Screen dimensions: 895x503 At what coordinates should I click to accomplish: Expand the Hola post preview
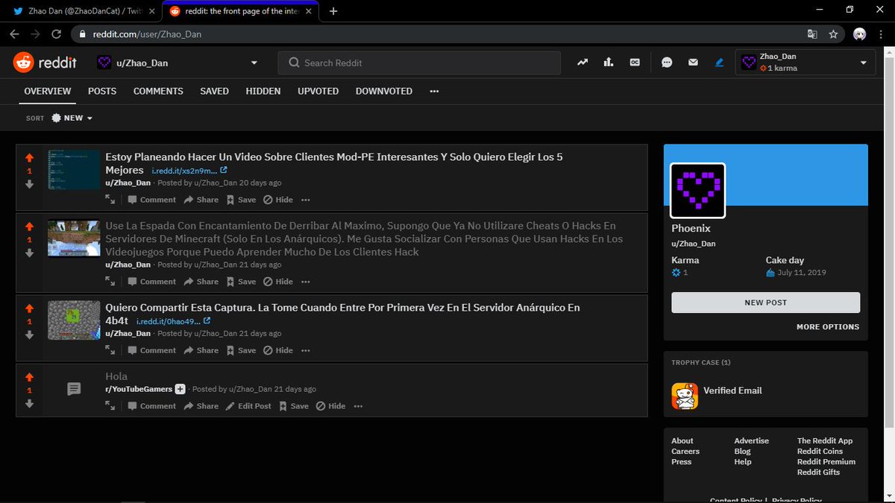(110, 406)
